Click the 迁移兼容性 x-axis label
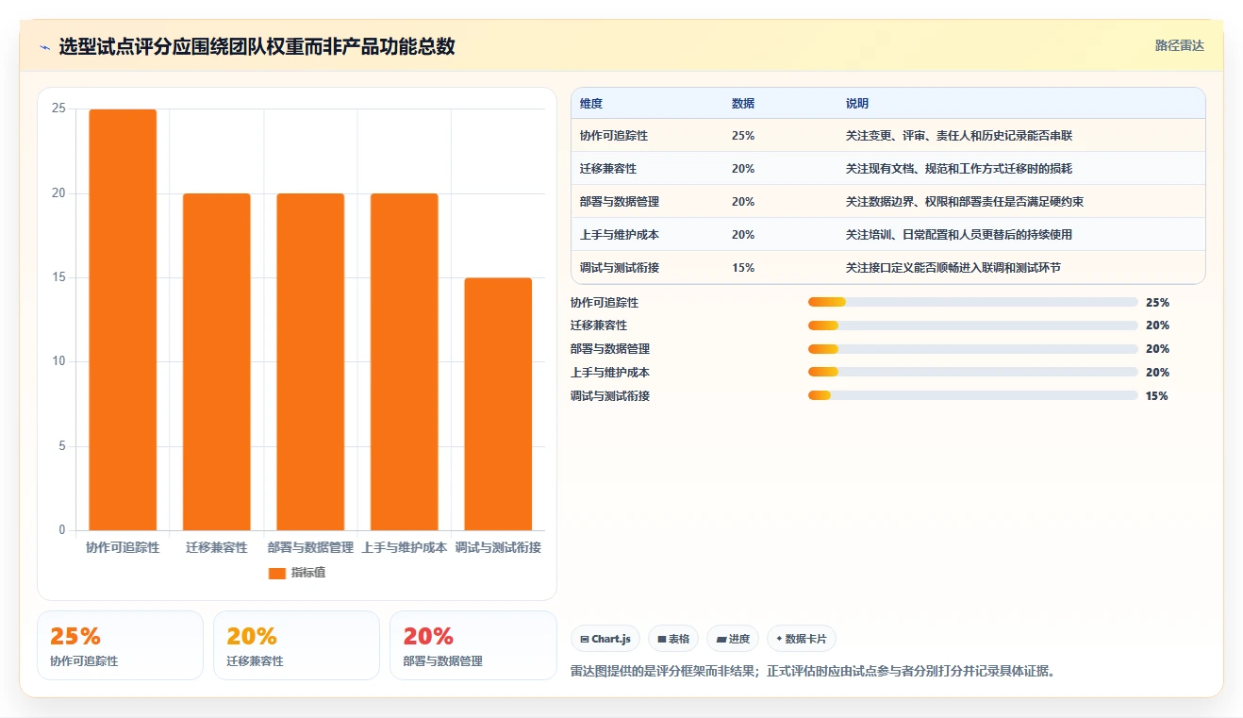This screenshot has height=718, width=1243. pyautogui.click(x=216, y=547)
